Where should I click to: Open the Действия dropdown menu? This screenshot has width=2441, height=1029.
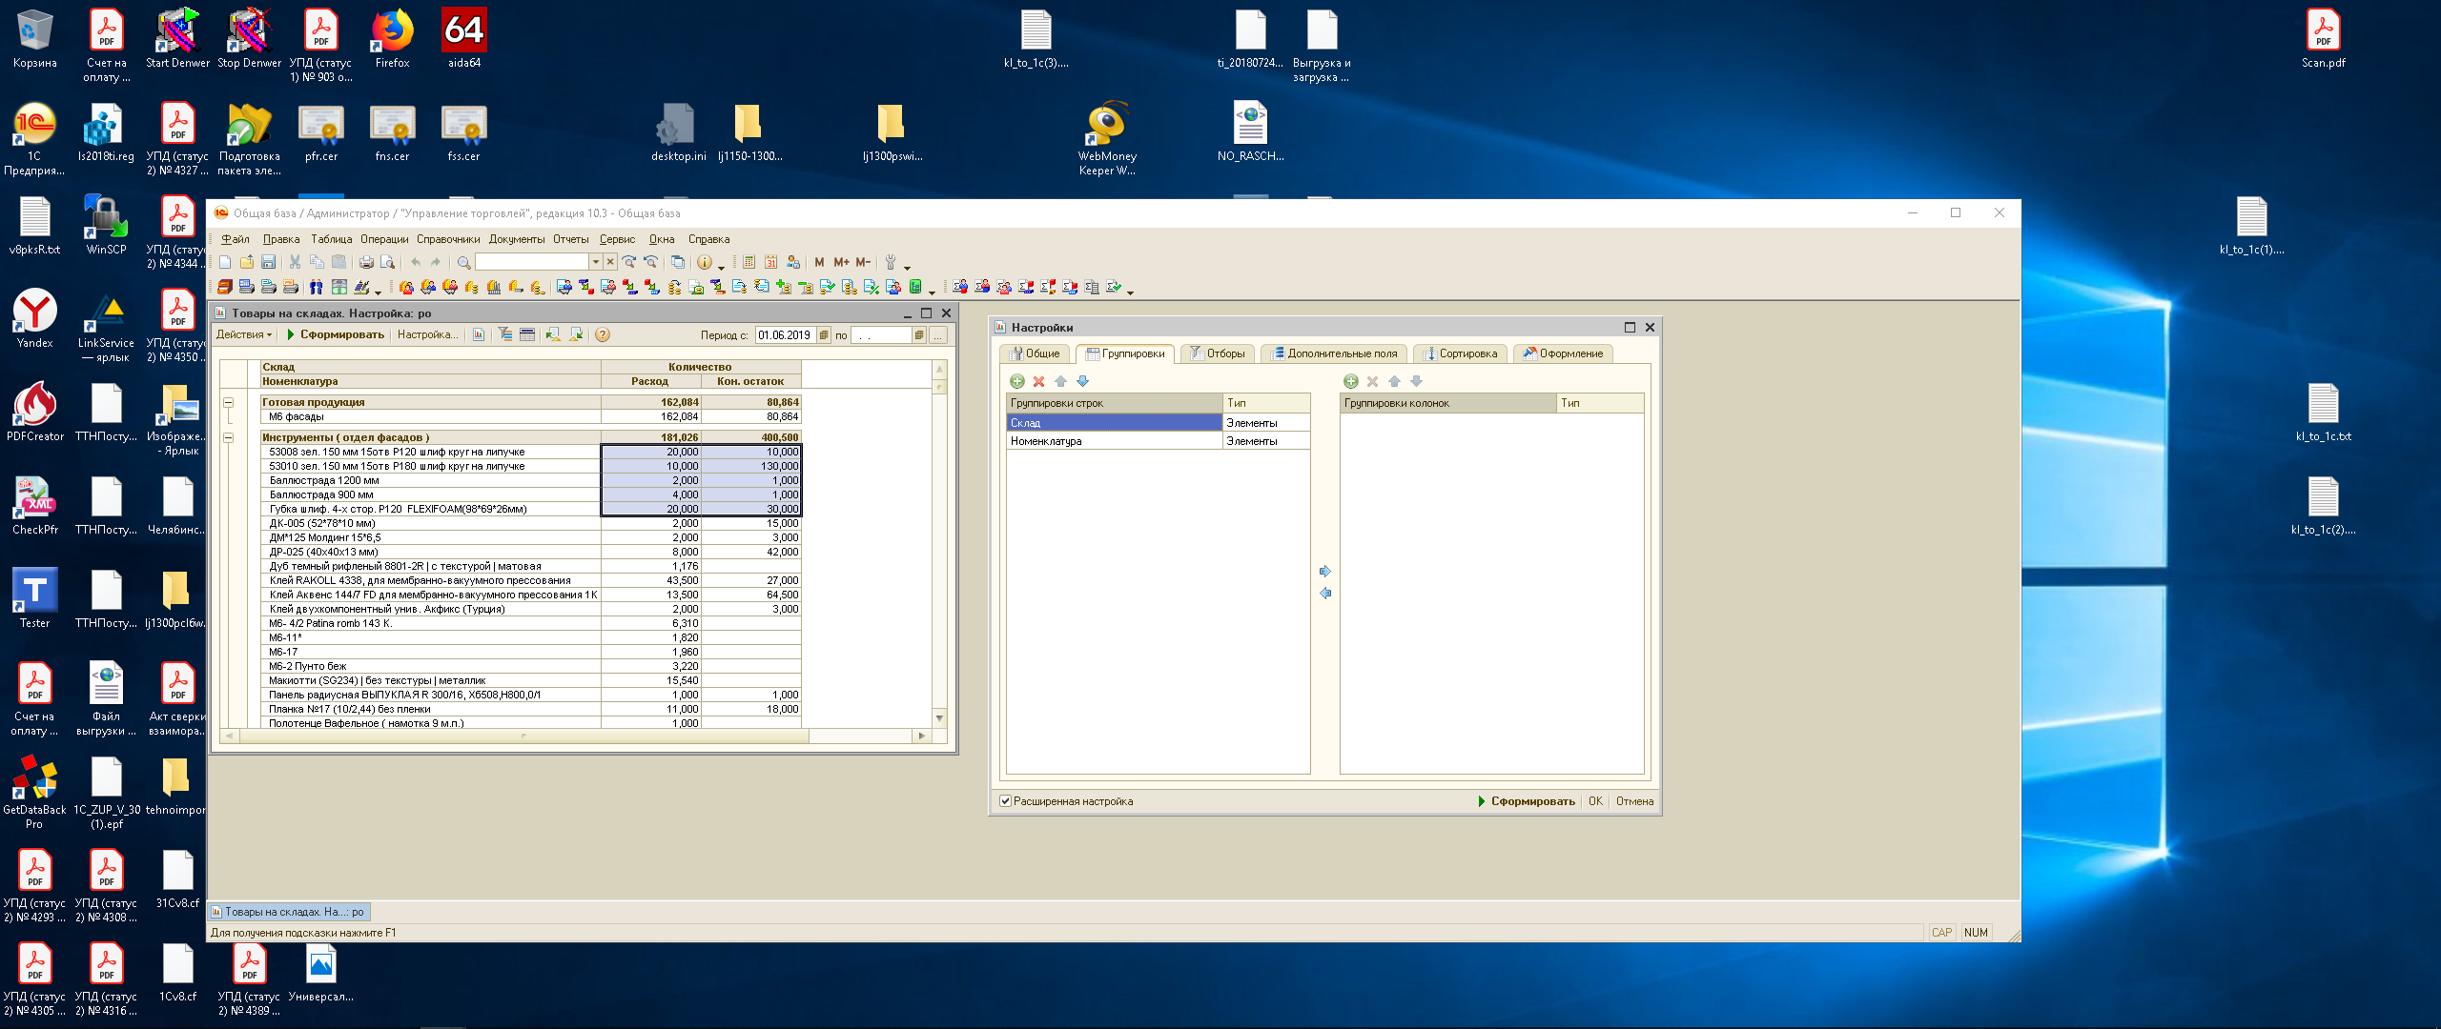coord(243,334)
